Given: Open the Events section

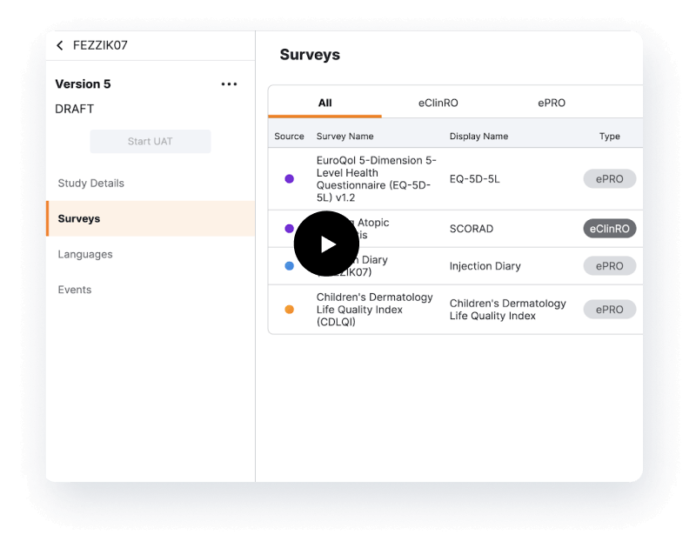Looking at the screenshot, I should pyautogui.click(x=75, y=290).
